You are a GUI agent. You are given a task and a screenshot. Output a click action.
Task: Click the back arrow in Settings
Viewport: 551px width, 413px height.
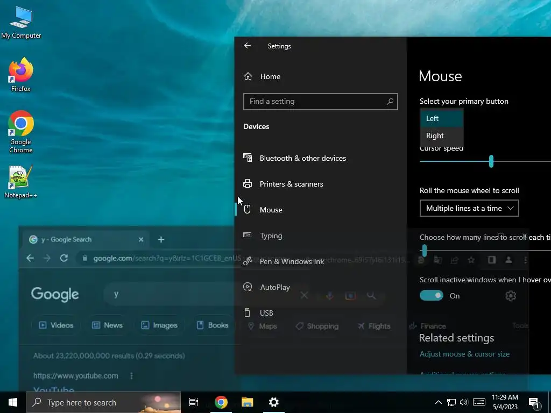point(248,46)
